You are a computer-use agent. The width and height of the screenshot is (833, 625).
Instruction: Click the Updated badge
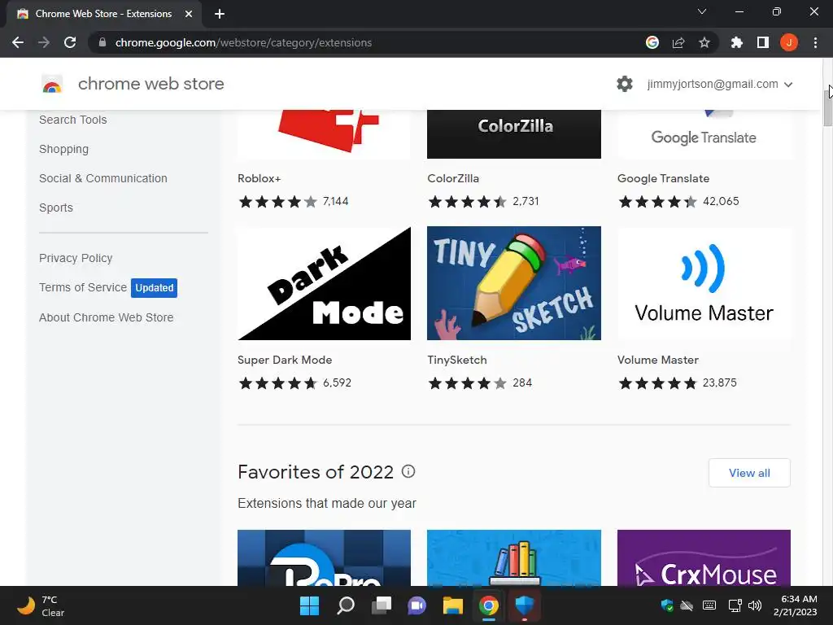(154, 287)
